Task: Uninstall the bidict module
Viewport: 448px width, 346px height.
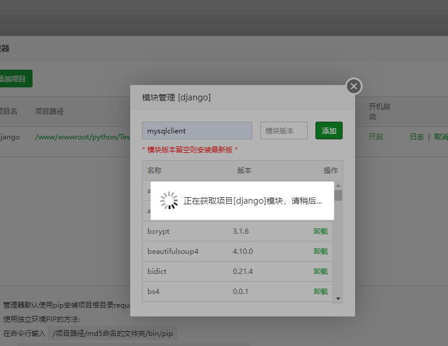Action: [x=321, y=271]
